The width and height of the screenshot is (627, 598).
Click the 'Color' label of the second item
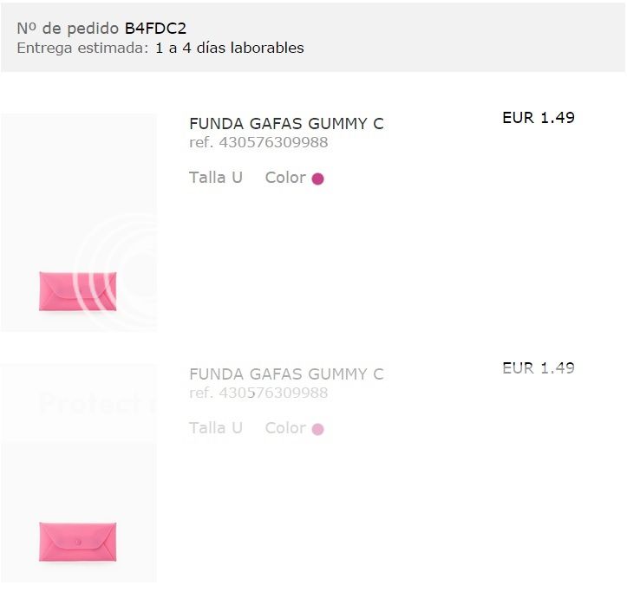pyautogui.click(x=285, y=428)
